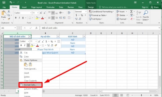Open Find & Select magnifier menu

tap(146, 15)
